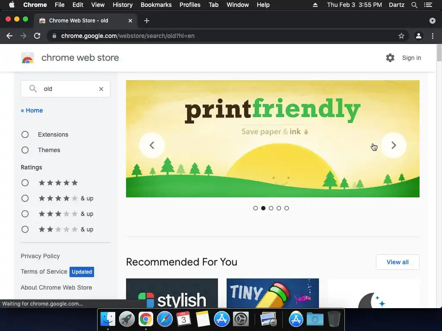Open the Terms of Service link
The width and height of the screenshot is (442, 331).
click(x=44, y=272)
